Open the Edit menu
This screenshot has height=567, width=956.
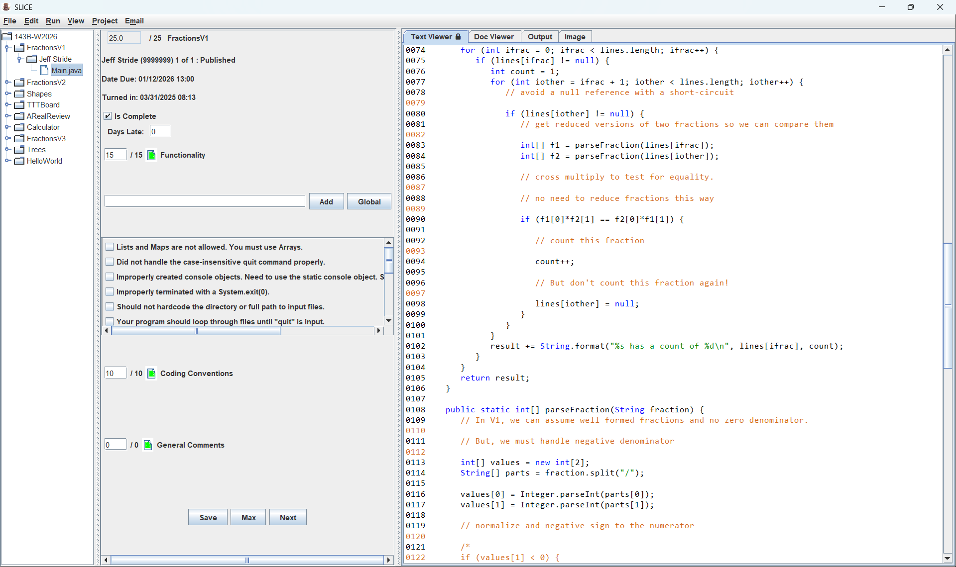coord(31,21)
